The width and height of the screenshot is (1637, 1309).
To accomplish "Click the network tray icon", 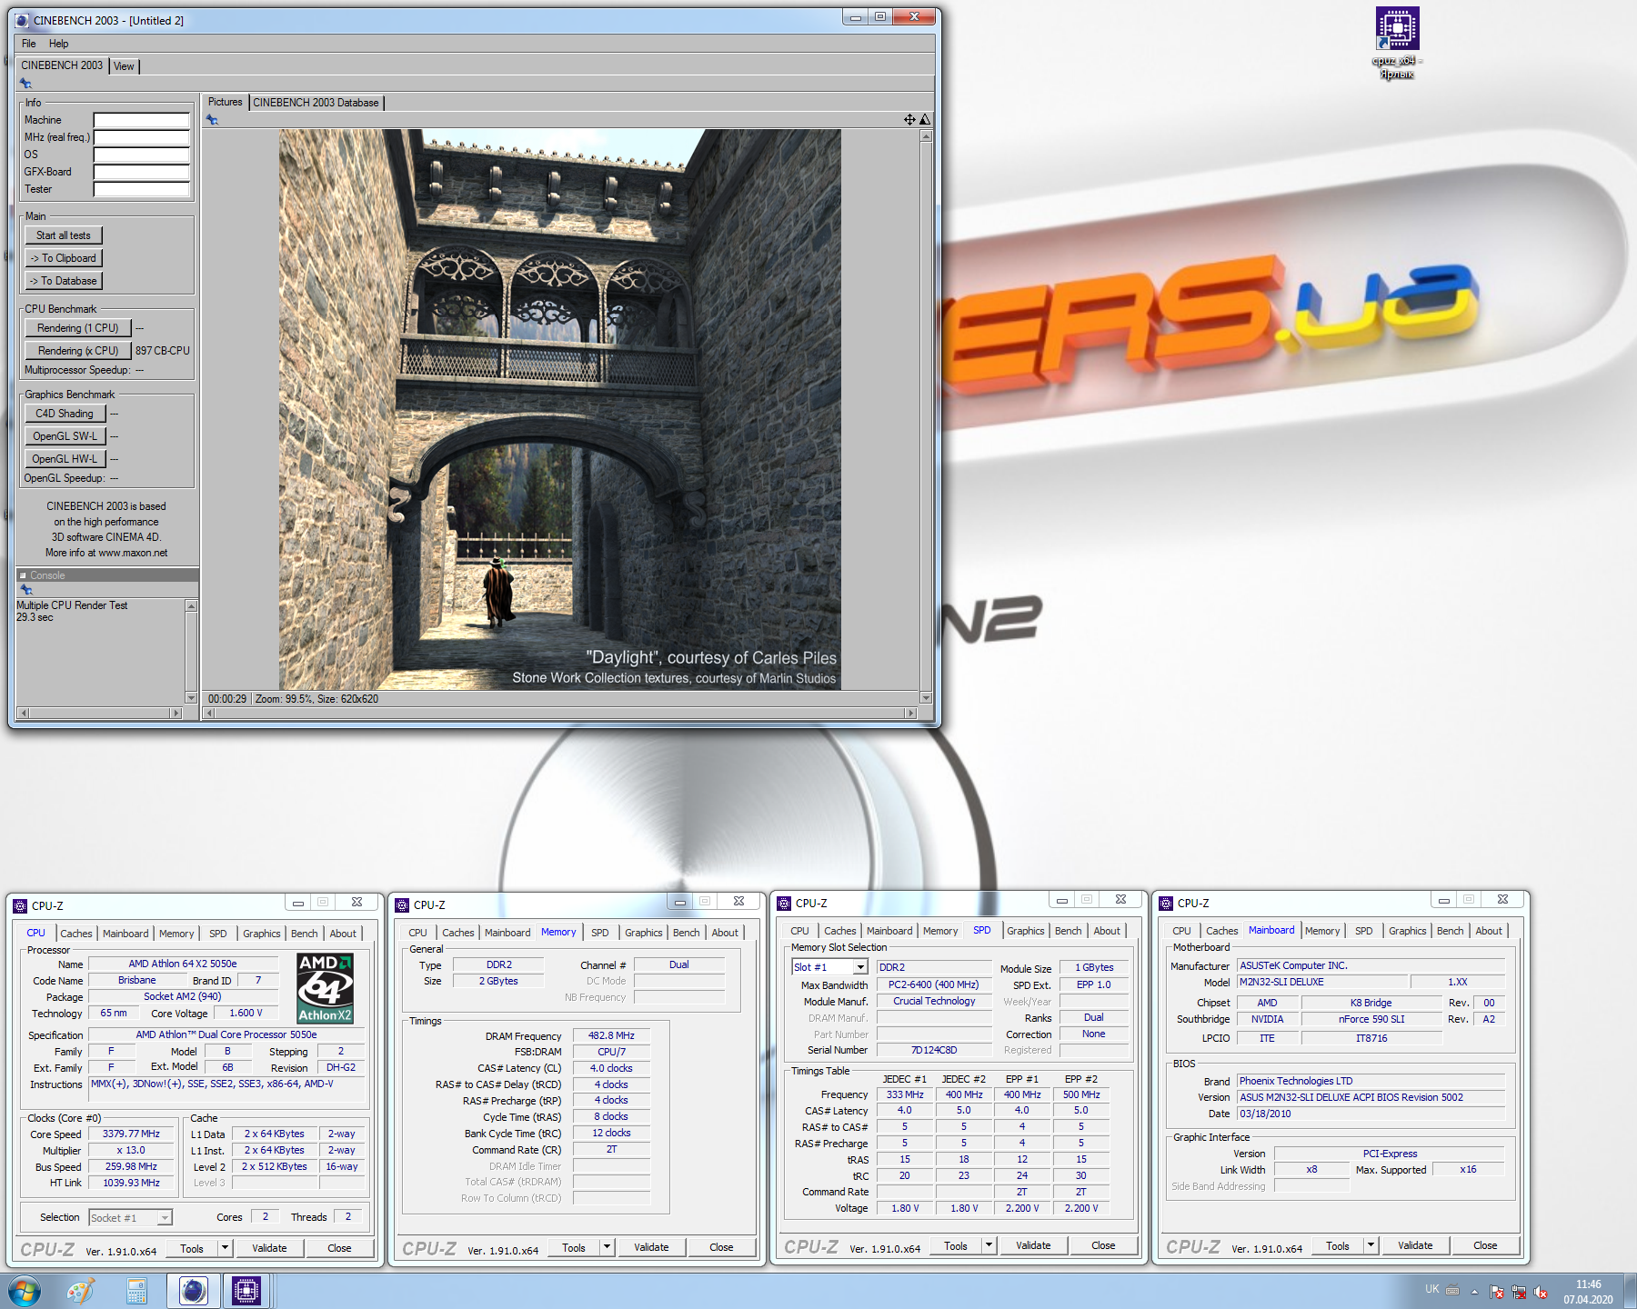I will point(1518,1292).
